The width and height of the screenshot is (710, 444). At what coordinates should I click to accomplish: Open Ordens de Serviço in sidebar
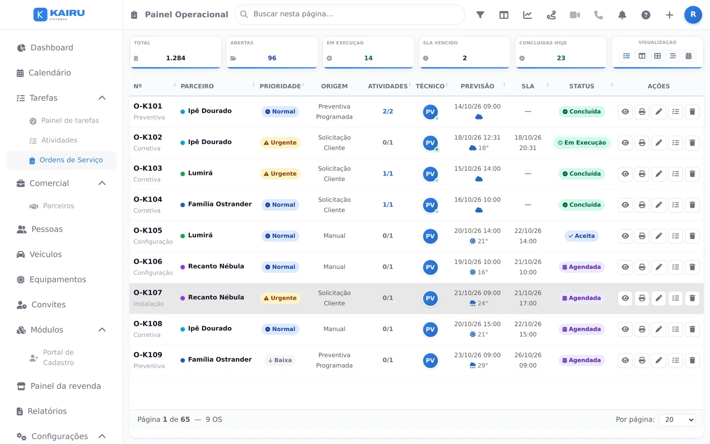[x=62, y=160]
